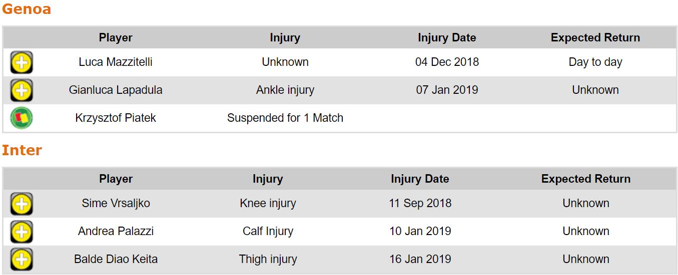Screen dimensions: 678x275
Task: Click the injury icon beside Gianluca Lapadula
Action: click(x=22, y=90)
